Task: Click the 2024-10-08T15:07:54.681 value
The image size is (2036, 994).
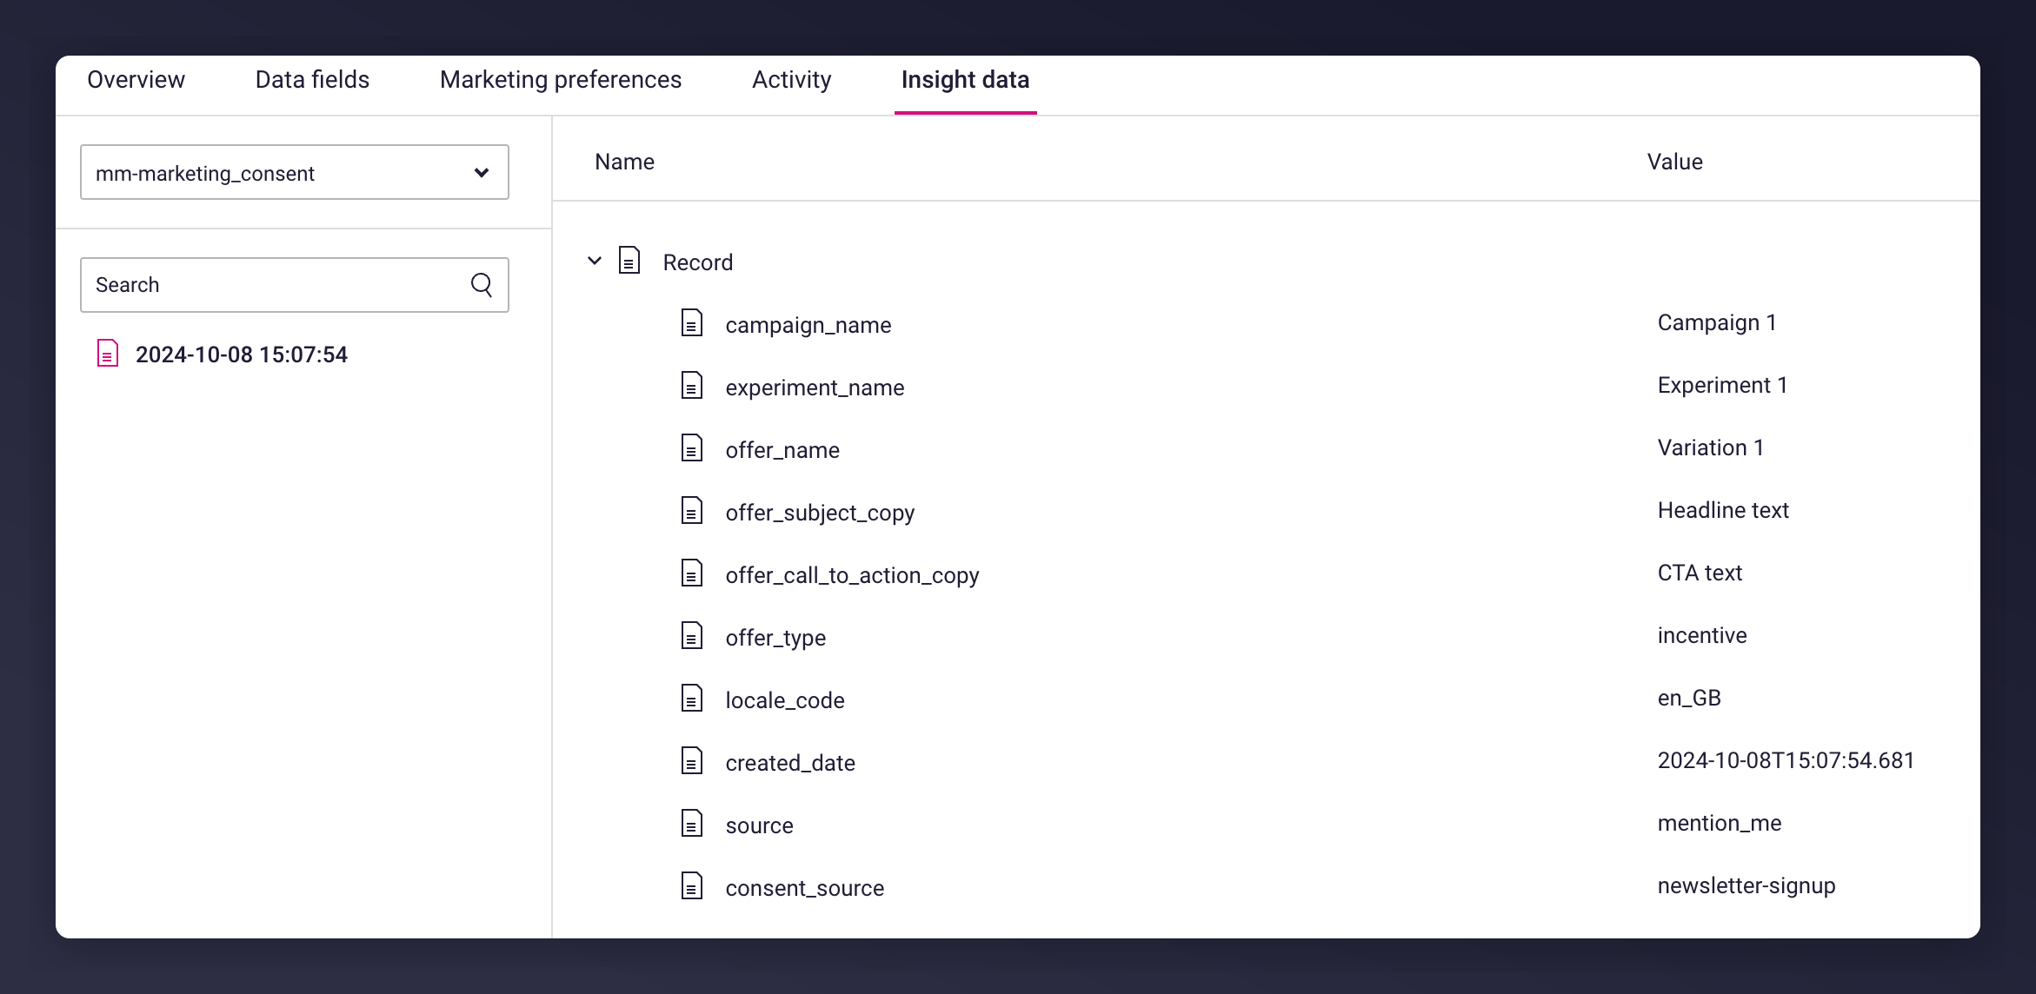Action: tap(1786, 760)
